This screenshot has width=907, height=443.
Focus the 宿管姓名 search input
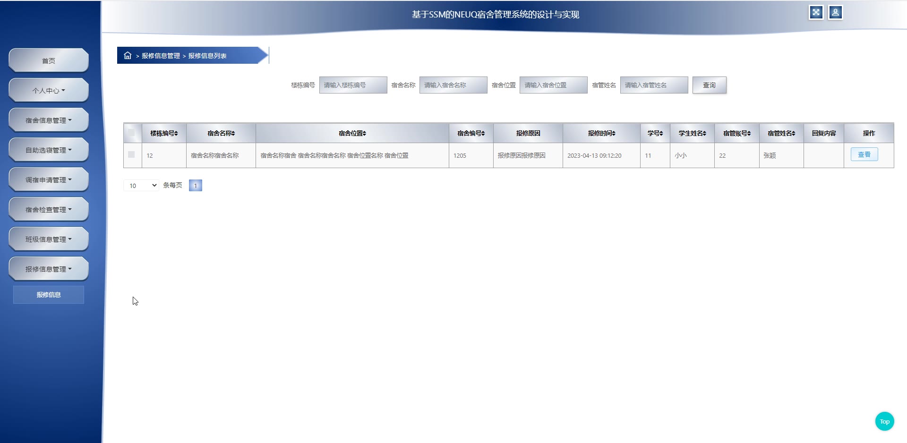[654, 85]
